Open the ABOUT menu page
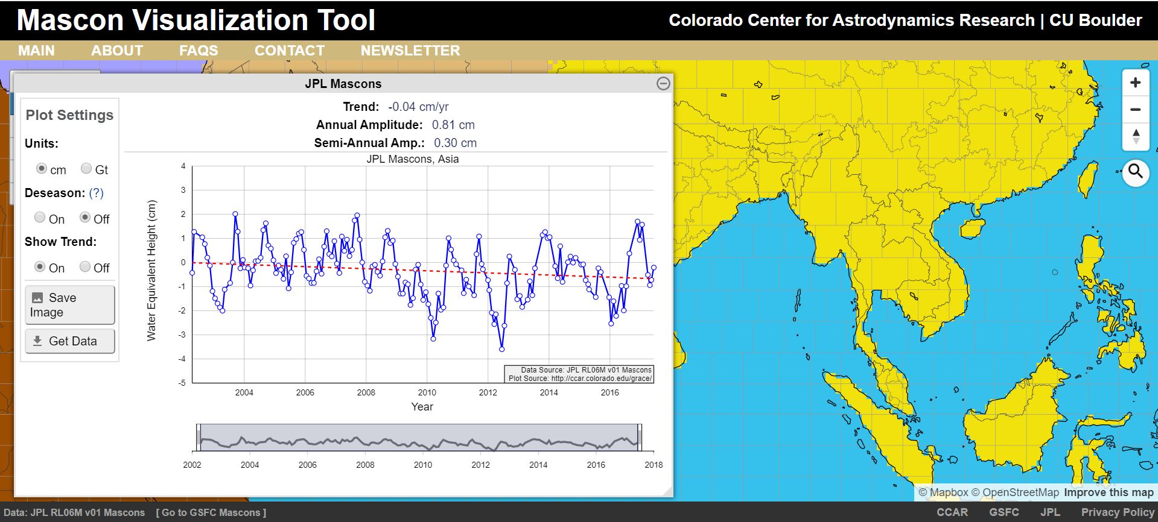This screenshot has height=522, width=1158. (x=116, y=51)
